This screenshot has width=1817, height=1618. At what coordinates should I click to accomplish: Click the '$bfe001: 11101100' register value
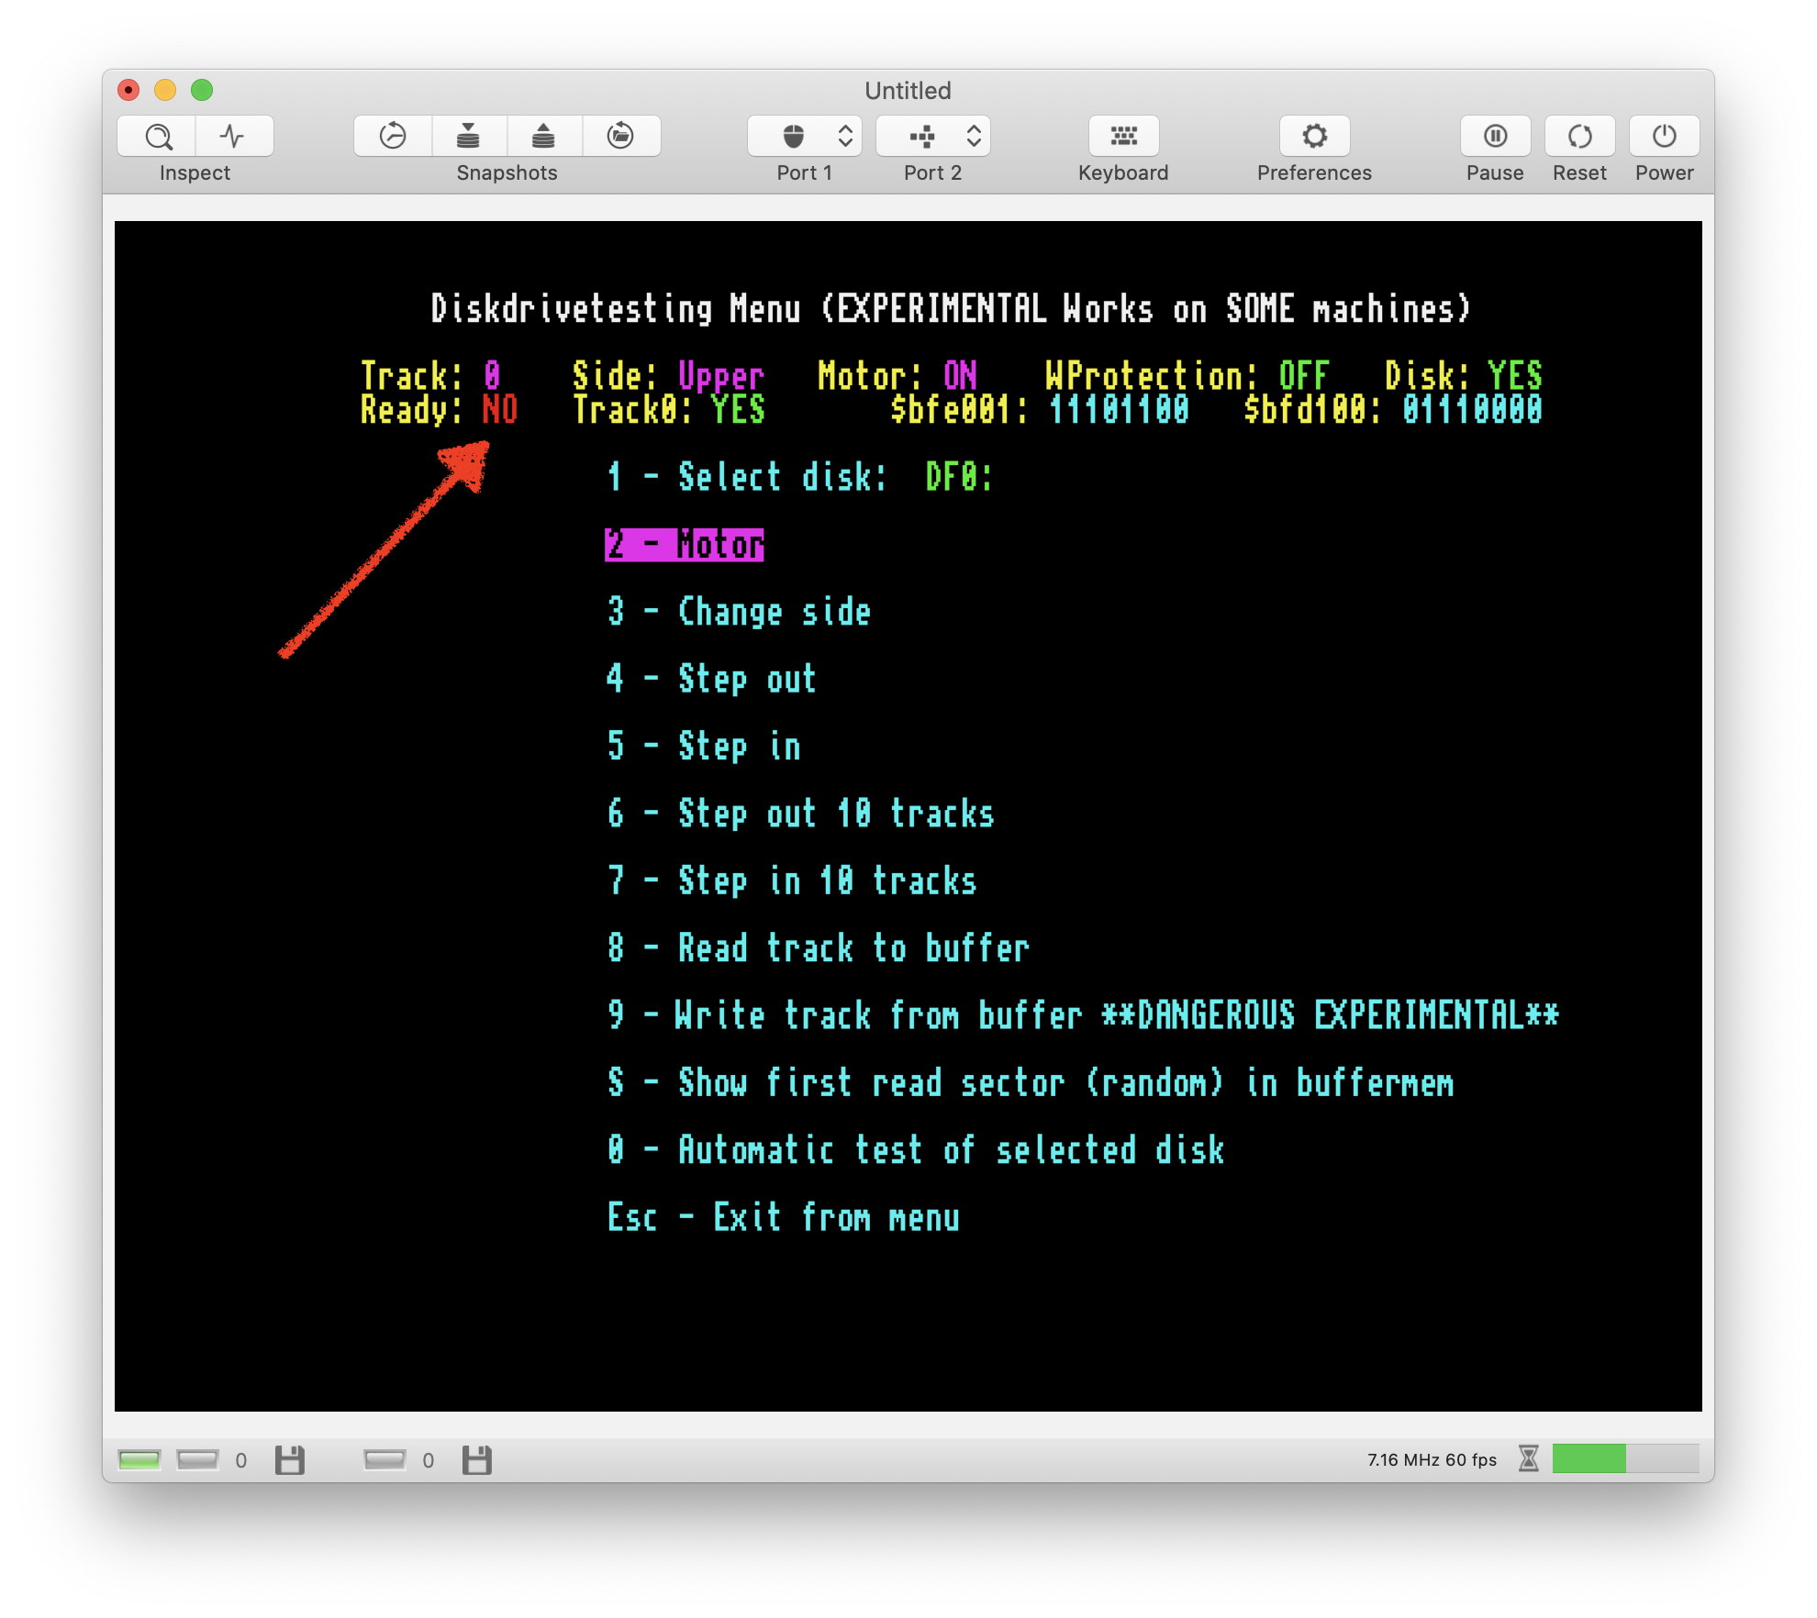pyautogui.click(x=1040, y=410)
